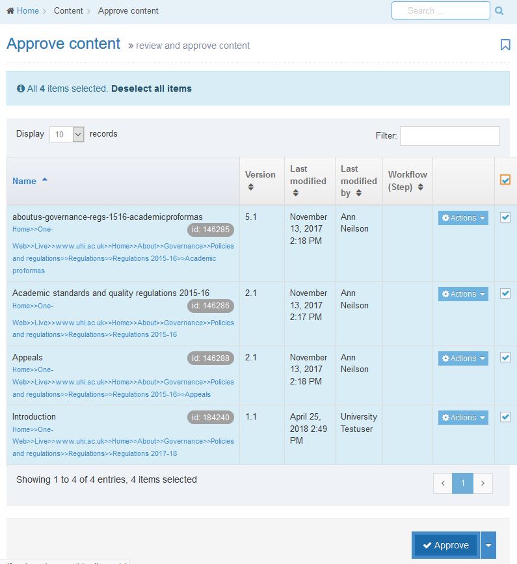Open Content breadcrumb link
The image size is (517, 564).
68,11
